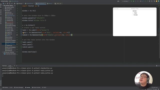160x90 pixels.
Task: Open the Python Console tab
Action: [36, 87]
